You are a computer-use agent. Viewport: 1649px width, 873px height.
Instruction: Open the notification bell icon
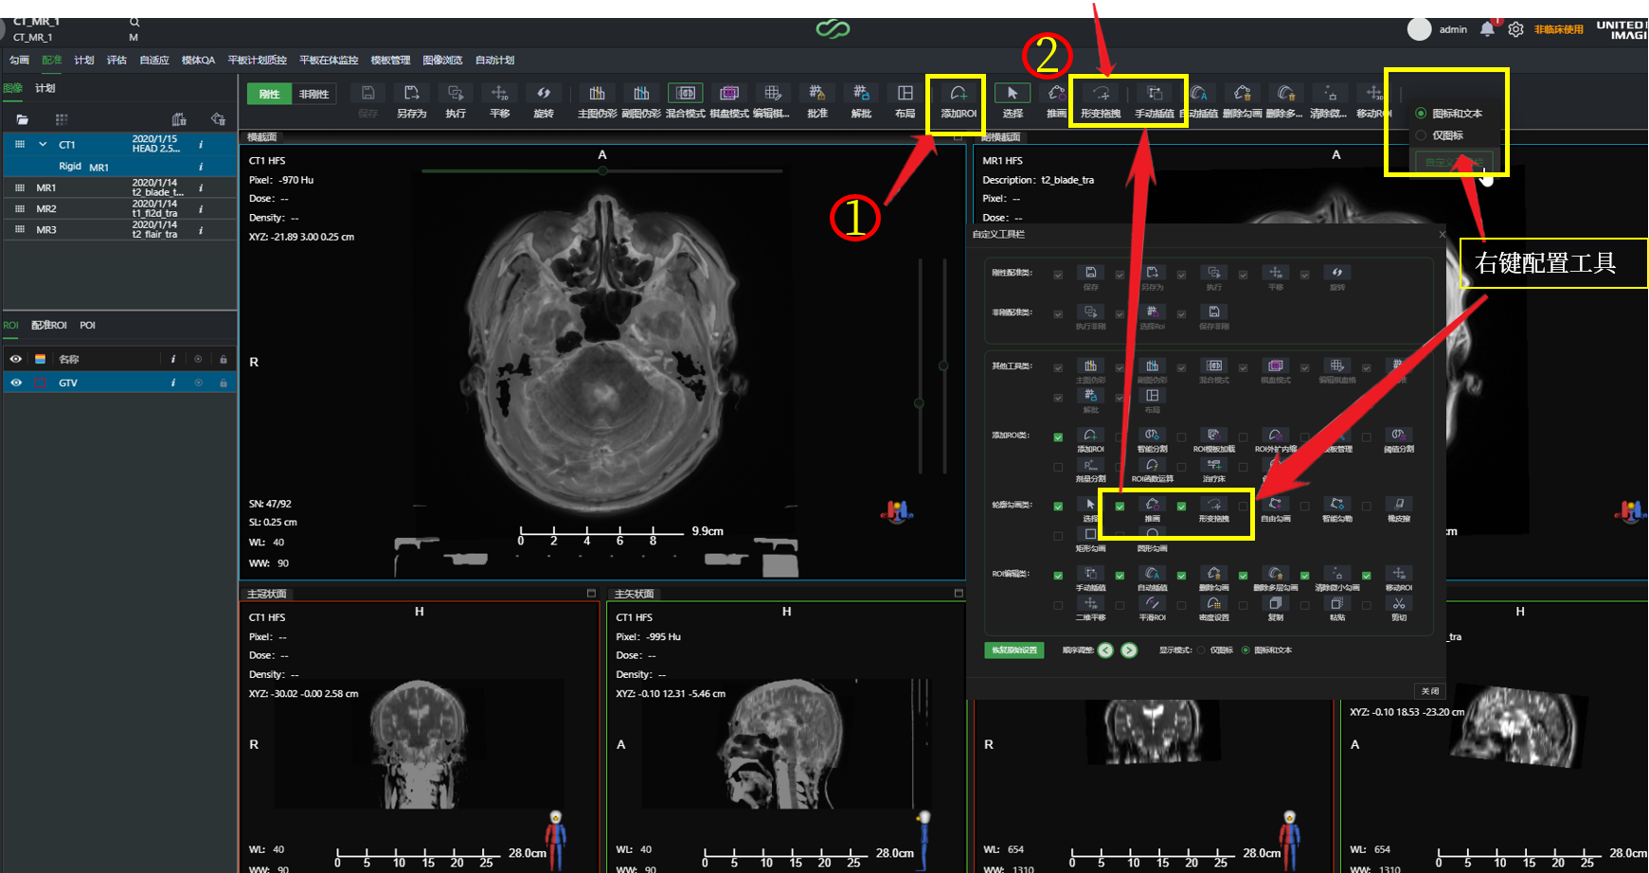(x=1487, y=29)
